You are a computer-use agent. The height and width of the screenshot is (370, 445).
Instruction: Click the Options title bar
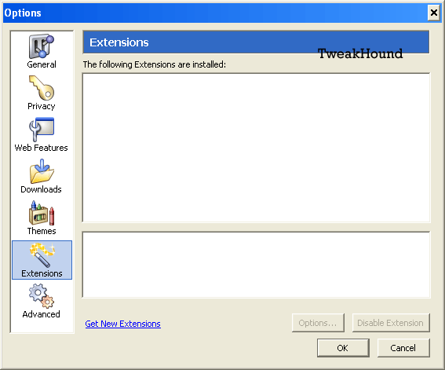215,13
